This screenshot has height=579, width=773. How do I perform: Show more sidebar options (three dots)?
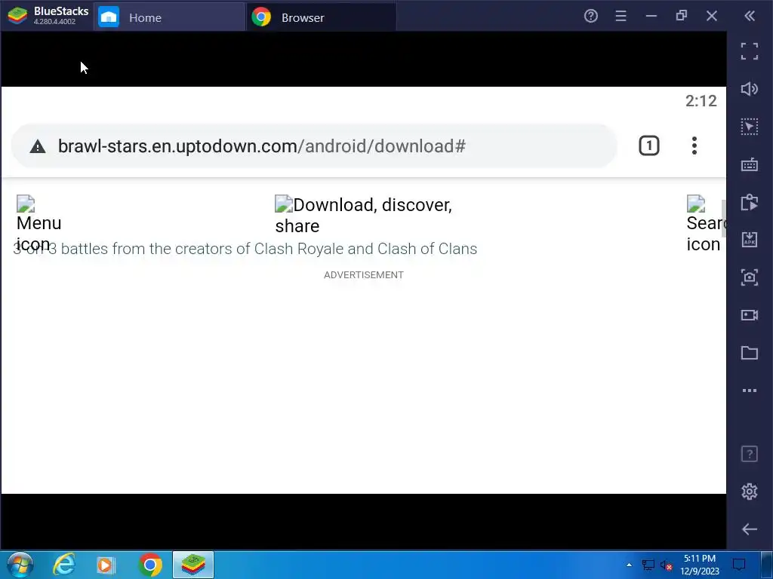[750, 391]
